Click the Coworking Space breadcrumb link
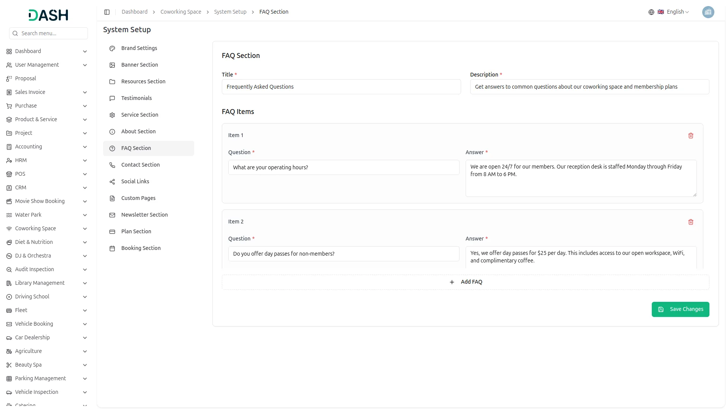The width and height of the screenshot is (728, 409). pyautogui.click(x=180, y=12)
